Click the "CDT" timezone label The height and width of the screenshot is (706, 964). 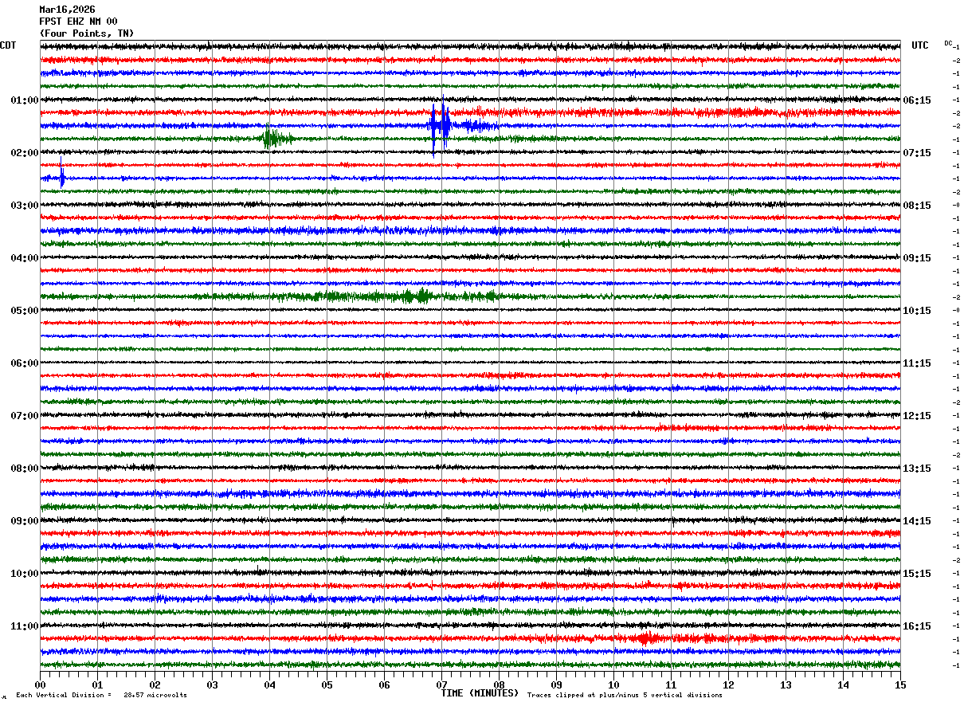click(x=8, y=45)
